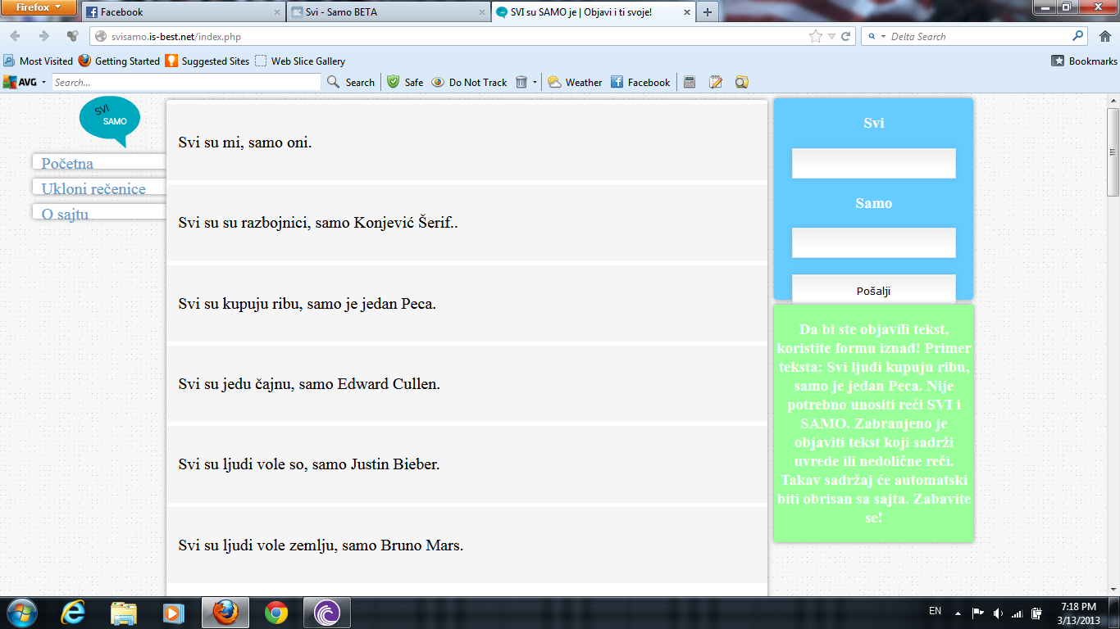
Task: Open the Suggested Sites bookmark
Action: pos(207,61)
